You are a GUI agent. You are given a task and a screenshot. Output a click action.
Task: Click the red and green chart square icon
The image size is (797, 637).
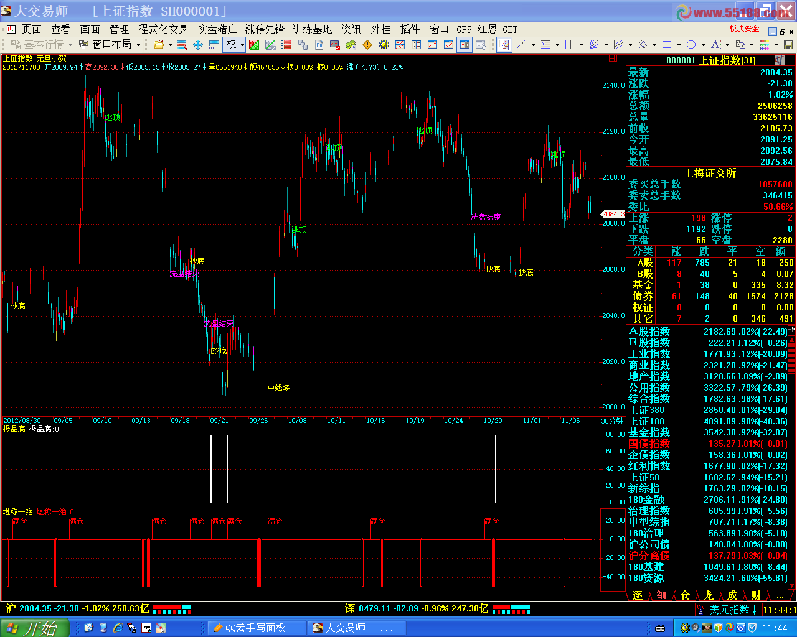click(254, 45)
